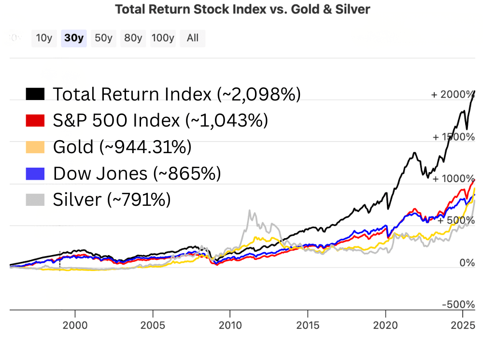Click the Total Return Index legend label
Screen dimensions: 483x343
176,94
